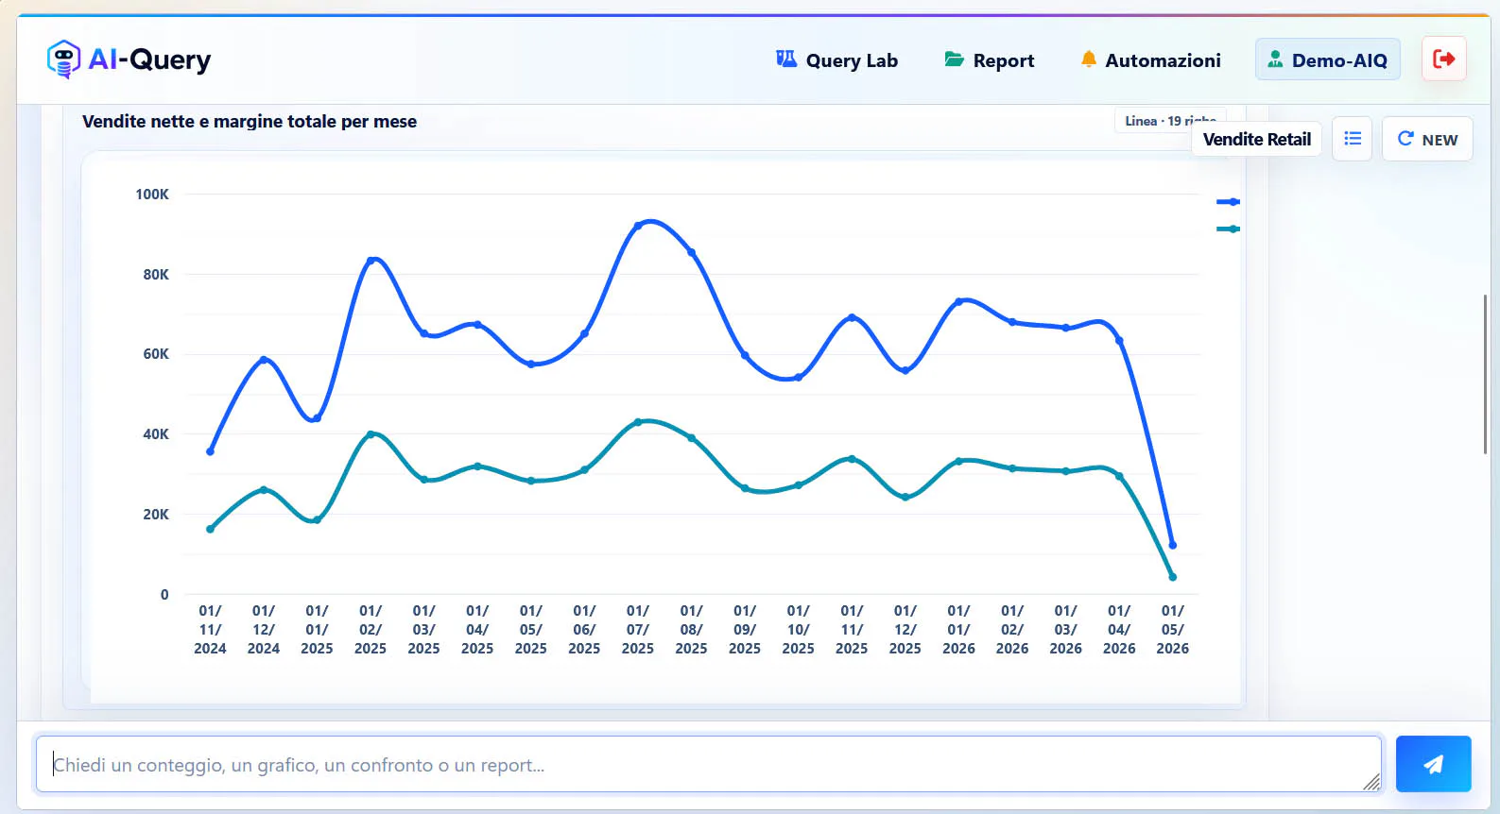The image size is (1500, 814).
Task: Click the flask icon beside Query Lab
Action: coord(786,59)
